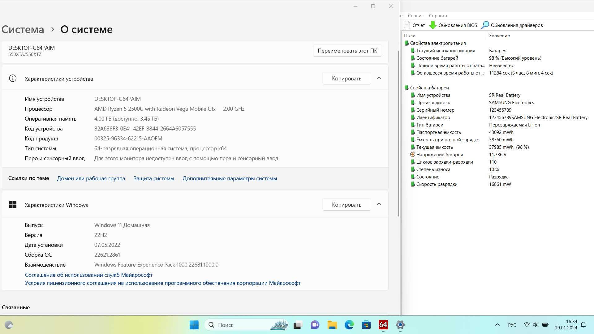The image size is (594, 334).
Task: Select the Паспортная ёмкость row
Action: click(x=498, y=132)
